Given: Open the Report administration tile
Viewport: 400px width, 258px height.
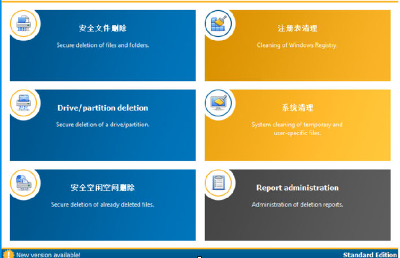Looking at the screenshot, I should click(297, 205).
